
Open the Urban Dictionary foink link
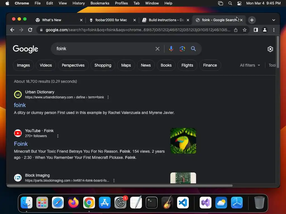(20, 105)
